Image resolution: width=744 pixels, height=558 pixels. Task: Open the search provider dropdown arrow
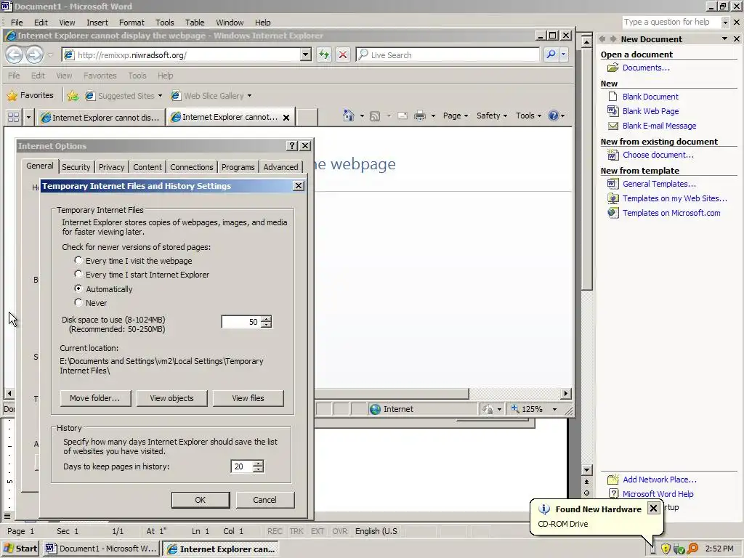(x=563, y=54)
